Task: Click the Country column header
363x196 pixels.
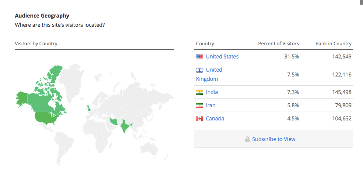Action: coord(205,44)
